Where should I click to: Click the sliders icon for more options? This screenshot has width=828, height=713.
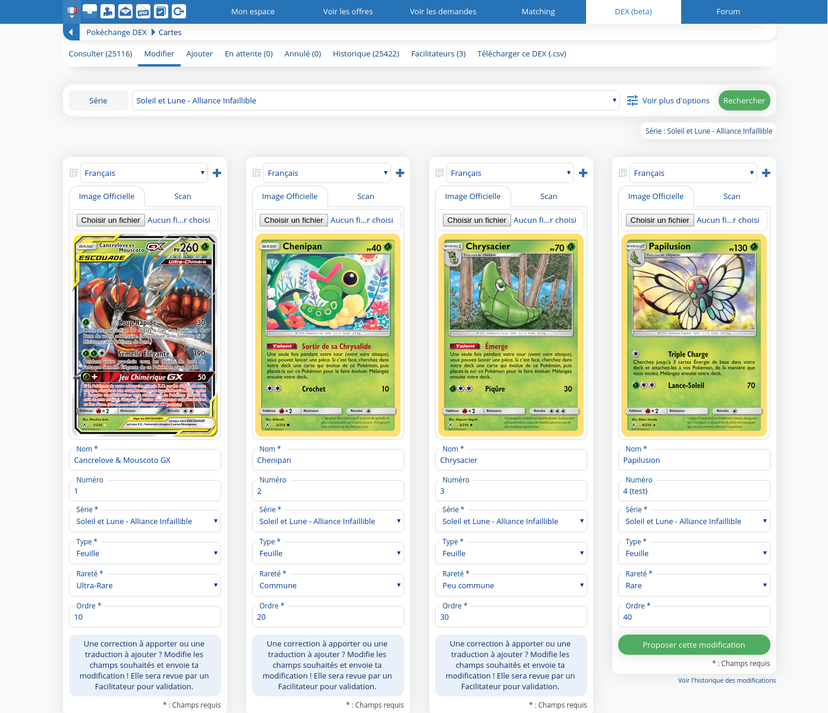pos(632,100)
